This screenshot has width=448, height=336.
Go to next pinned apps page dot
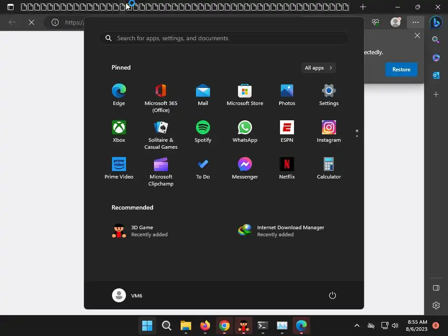[357, 136]
